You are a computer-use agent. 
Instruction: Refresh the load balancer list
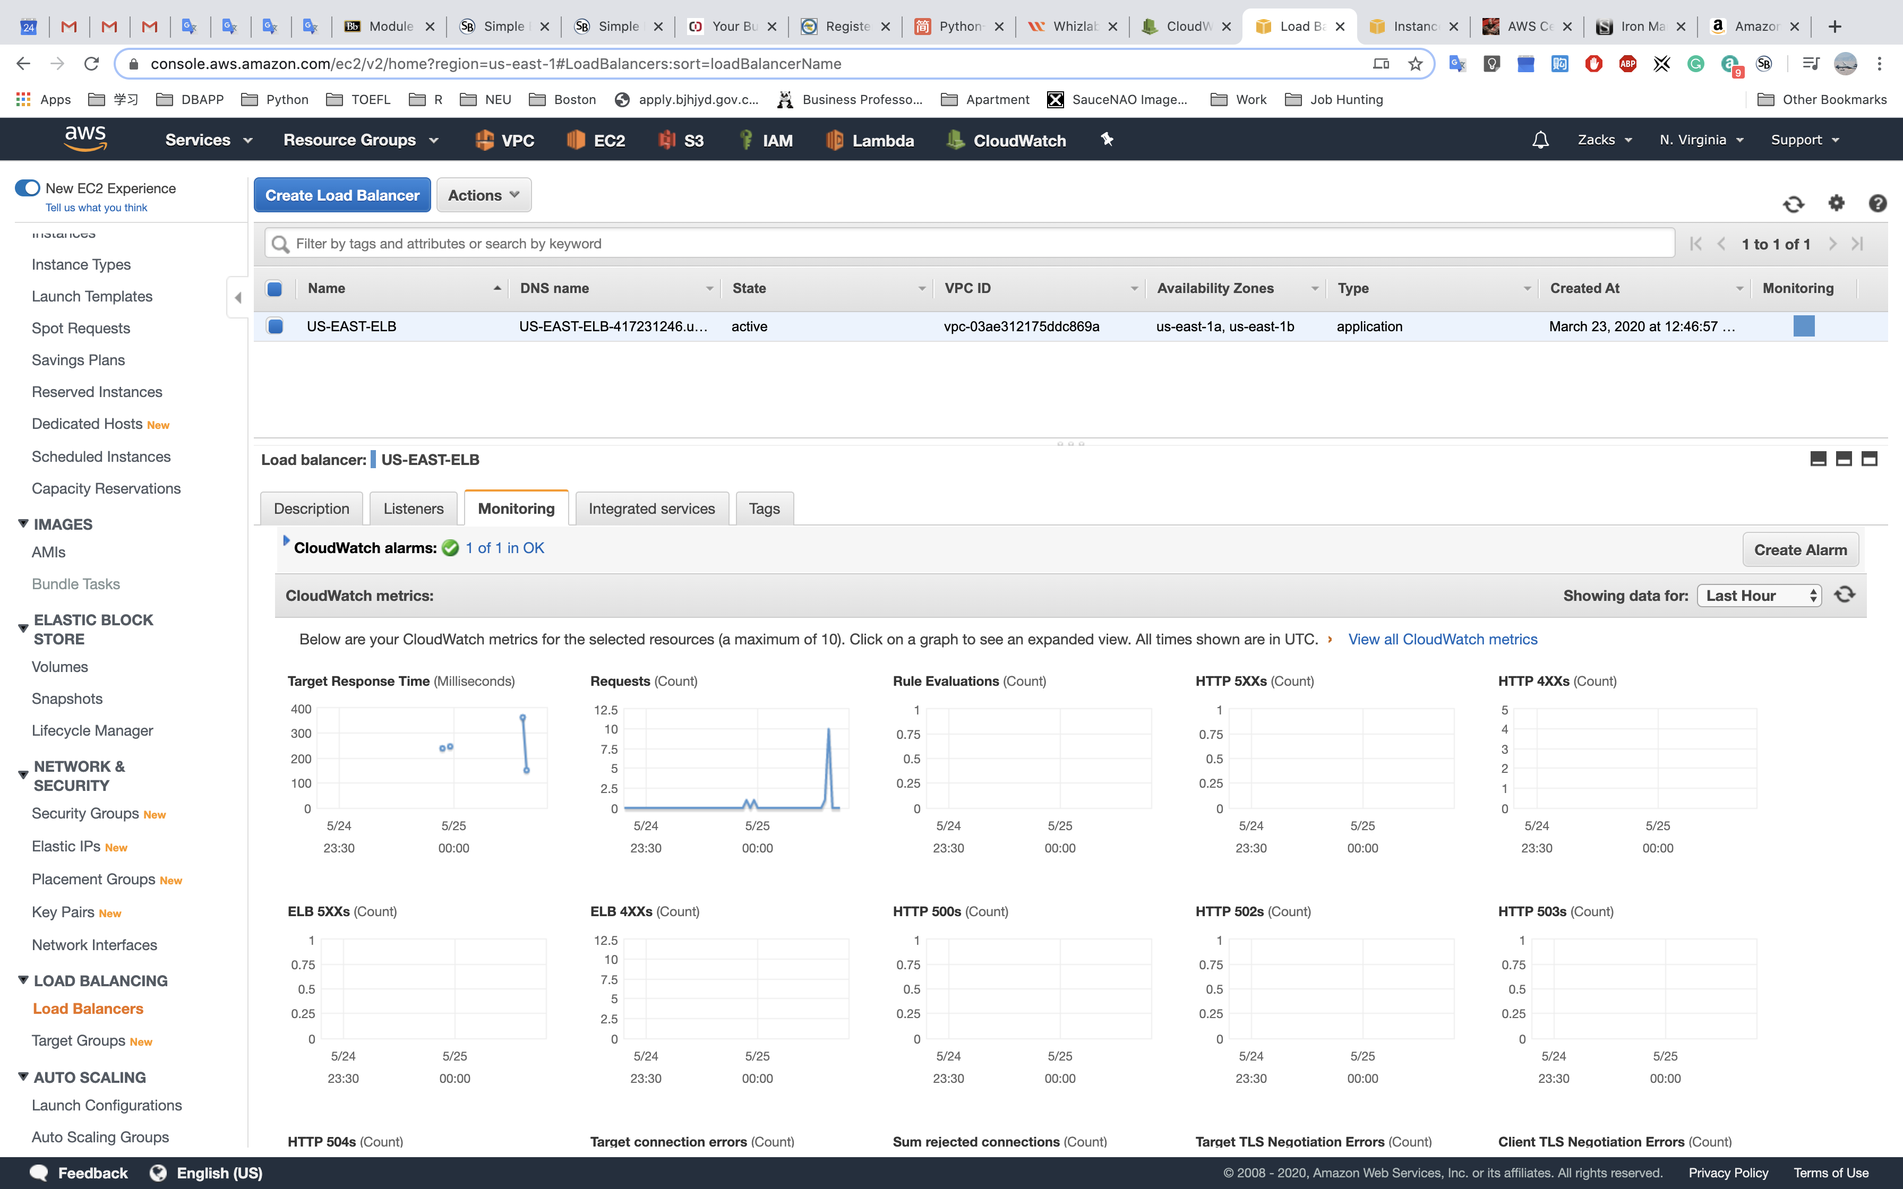(x=1793, y=204)
